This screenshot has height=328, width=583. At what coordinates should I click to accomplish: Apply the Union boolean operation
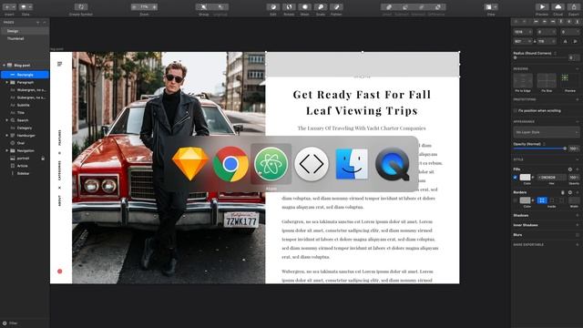(x=388, y=7)
